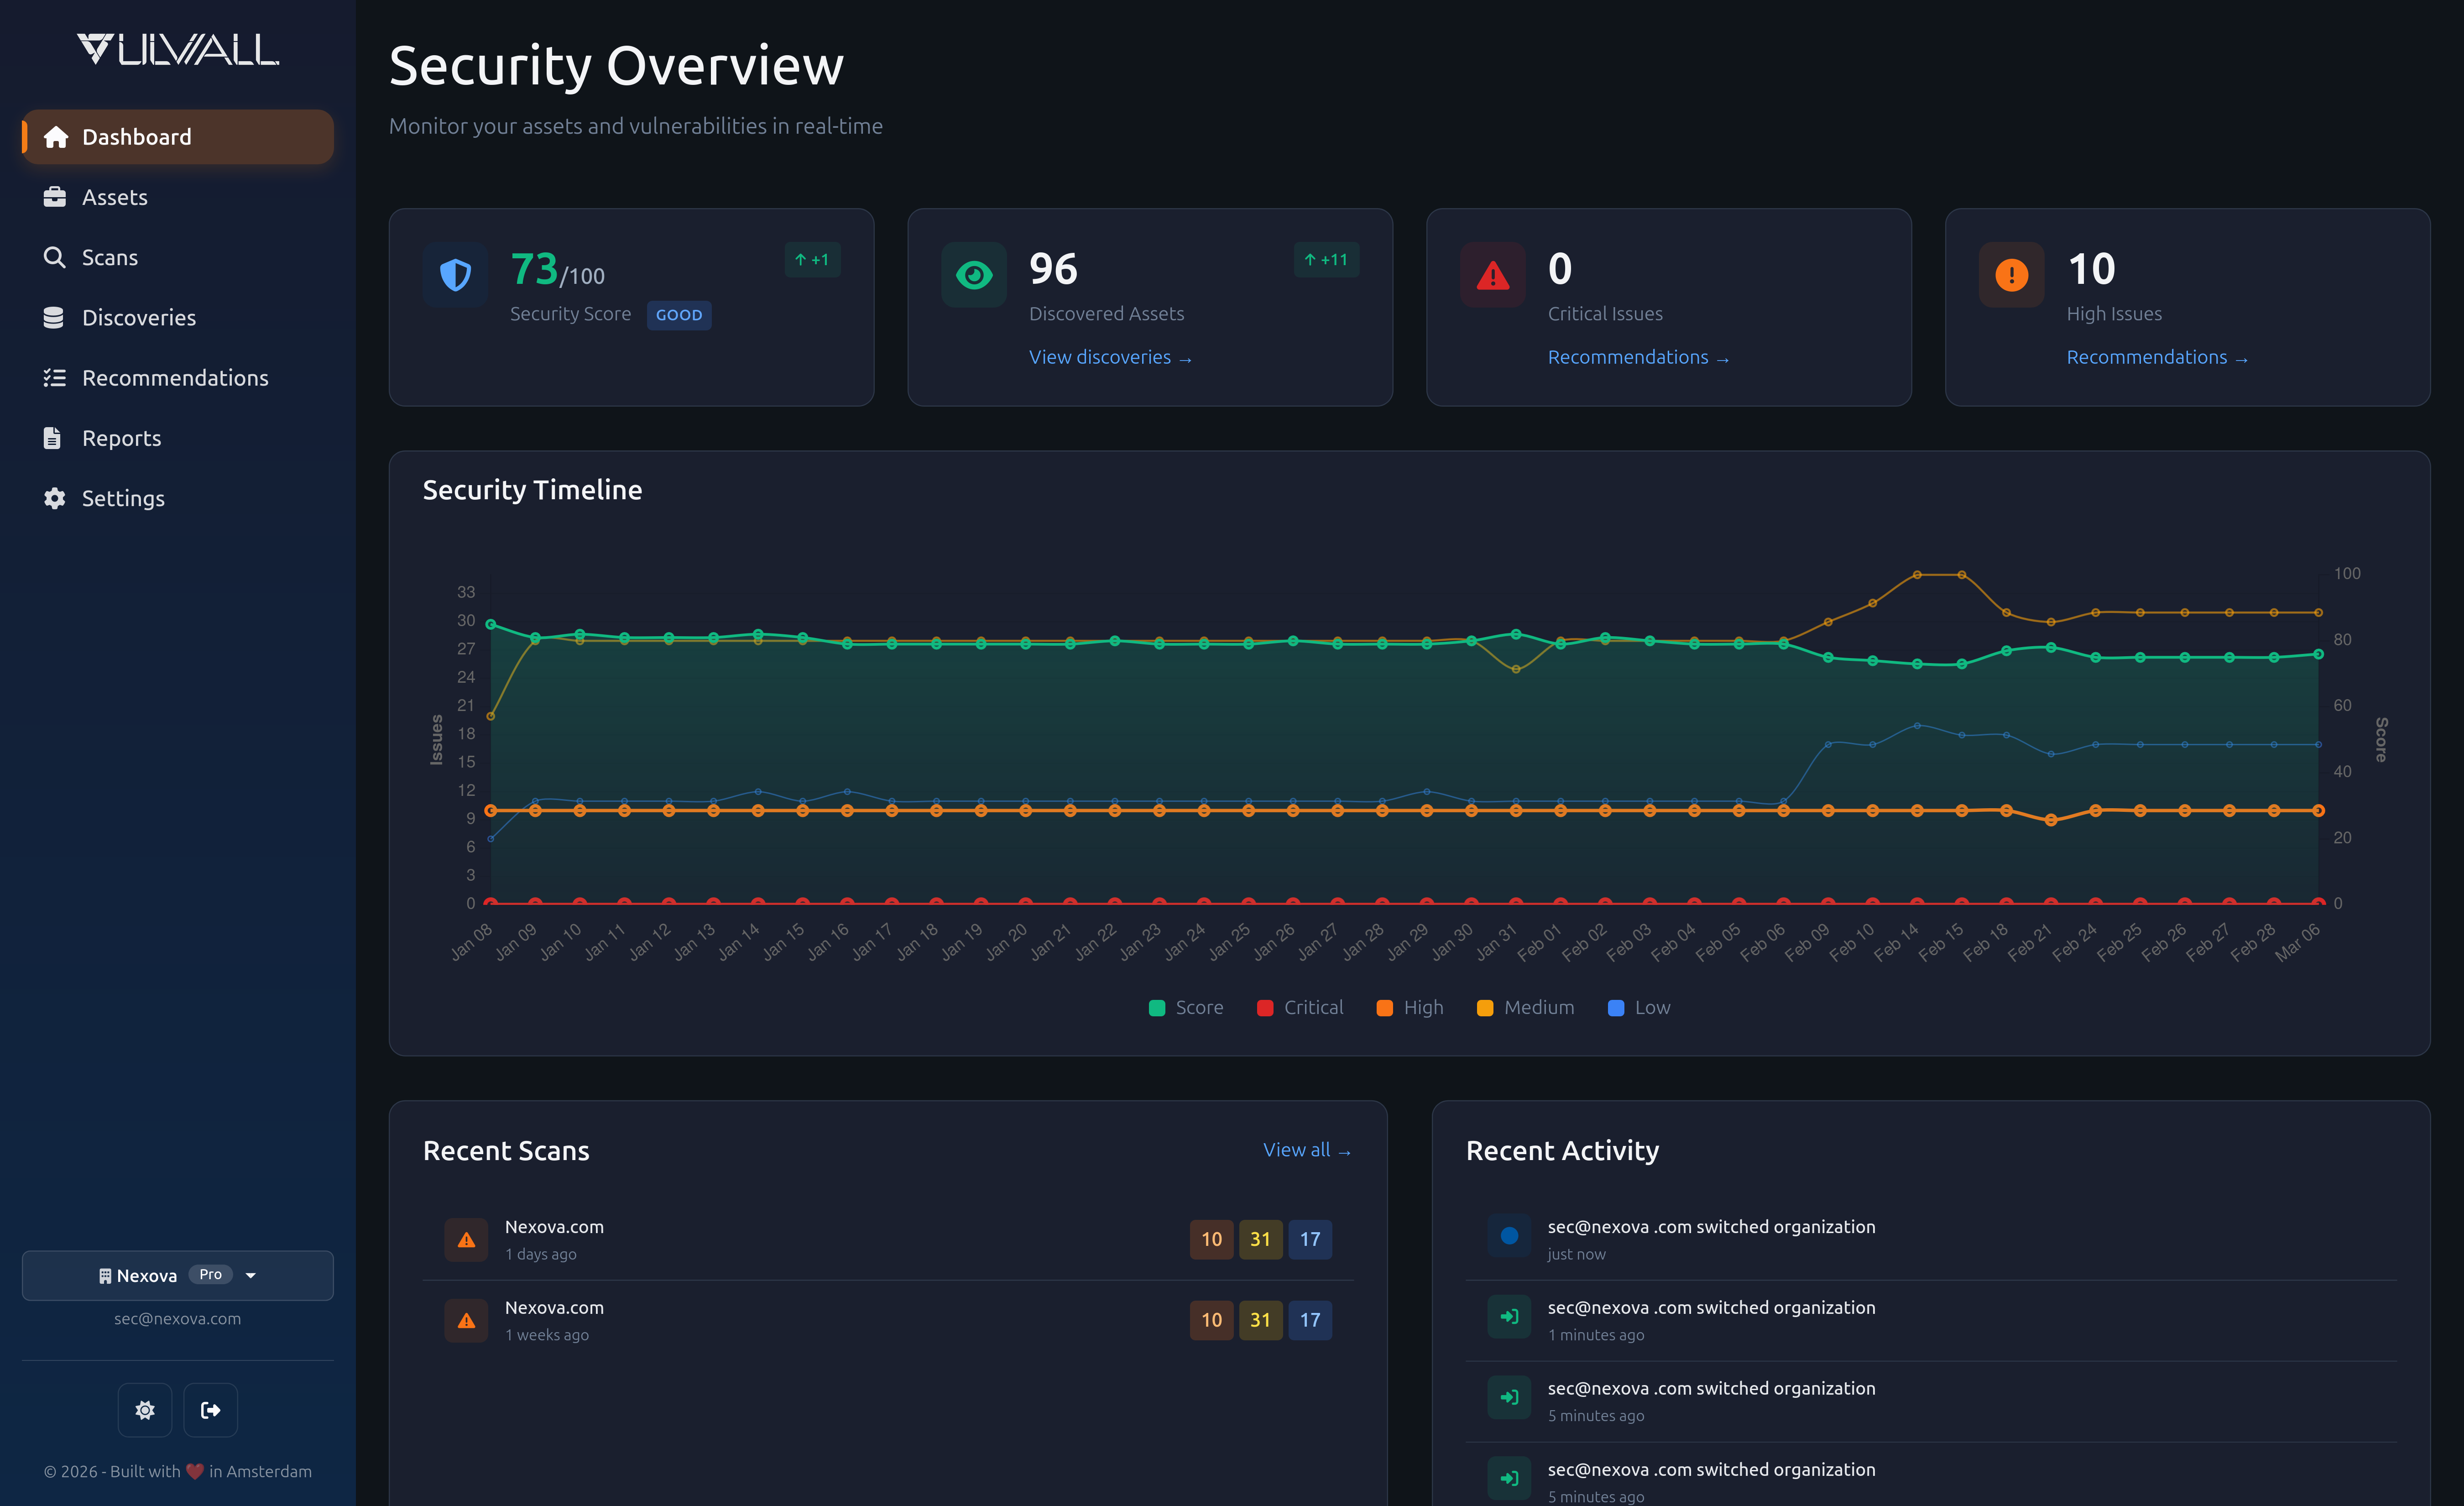Image resolution: width=2464 pixels, height=1506 pixels.
Task: Click the orange exclamation icon on High Issues
Action: (2011, 275)
